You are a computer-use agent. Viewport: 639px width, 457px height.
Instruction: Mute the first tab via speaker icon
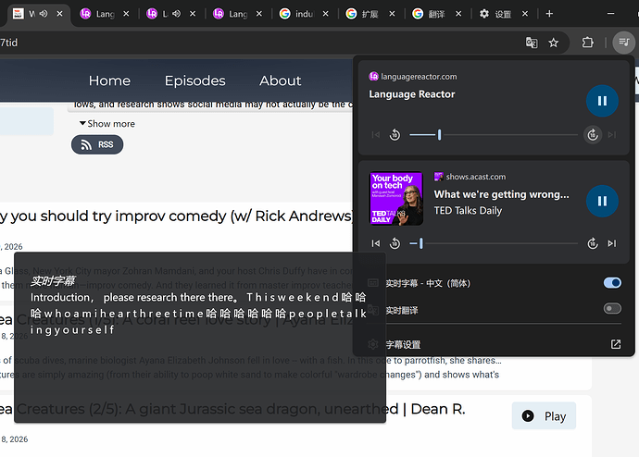pyautogui.click(x=44, y=14)
